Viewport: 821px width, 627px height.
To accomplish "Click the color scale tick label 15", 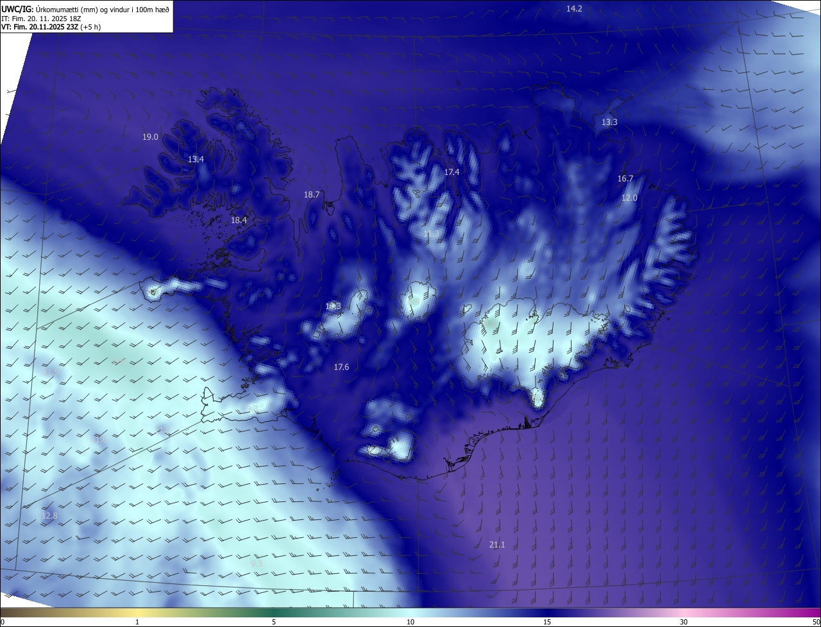I will 547,622.
